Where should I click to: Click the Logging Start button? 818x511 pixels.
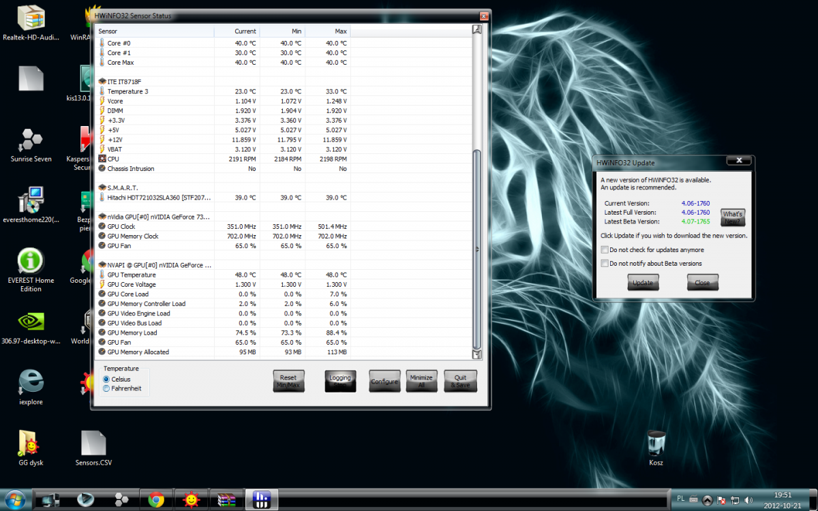(340, 381)
